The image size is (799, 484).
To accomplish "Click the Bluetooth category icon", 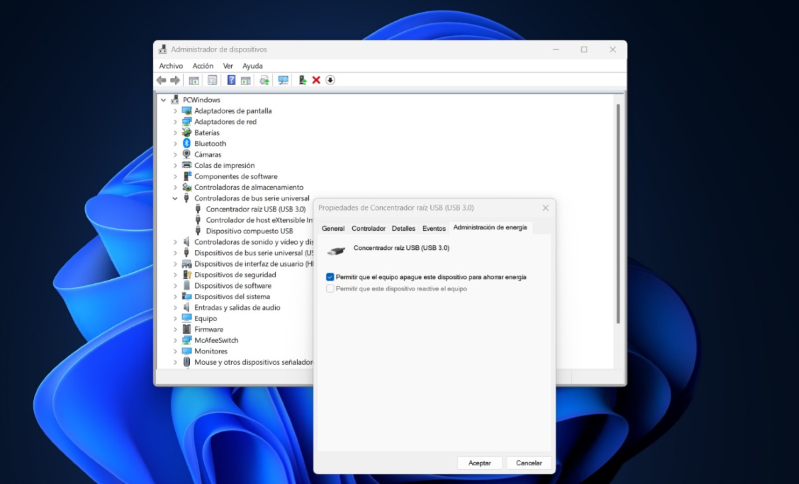I will click(187, 144).
